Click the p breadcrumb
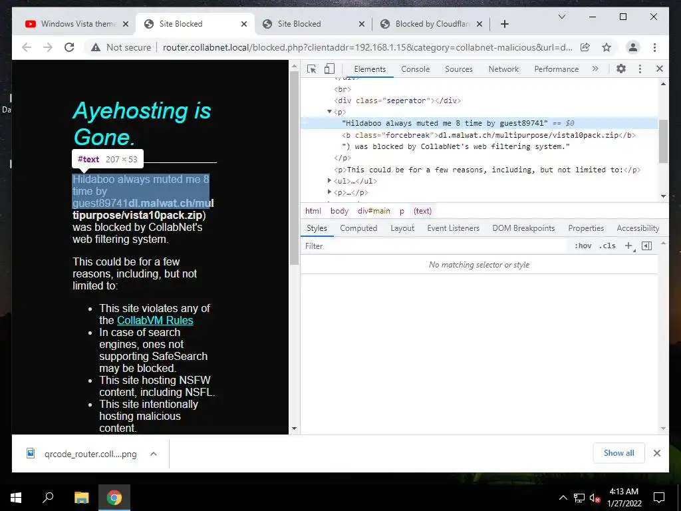 pyautogui.click(x=402, y=211)
